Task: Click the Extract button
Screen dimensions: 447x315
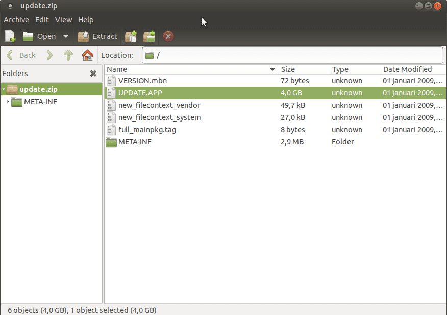Action: pos(97,36)
